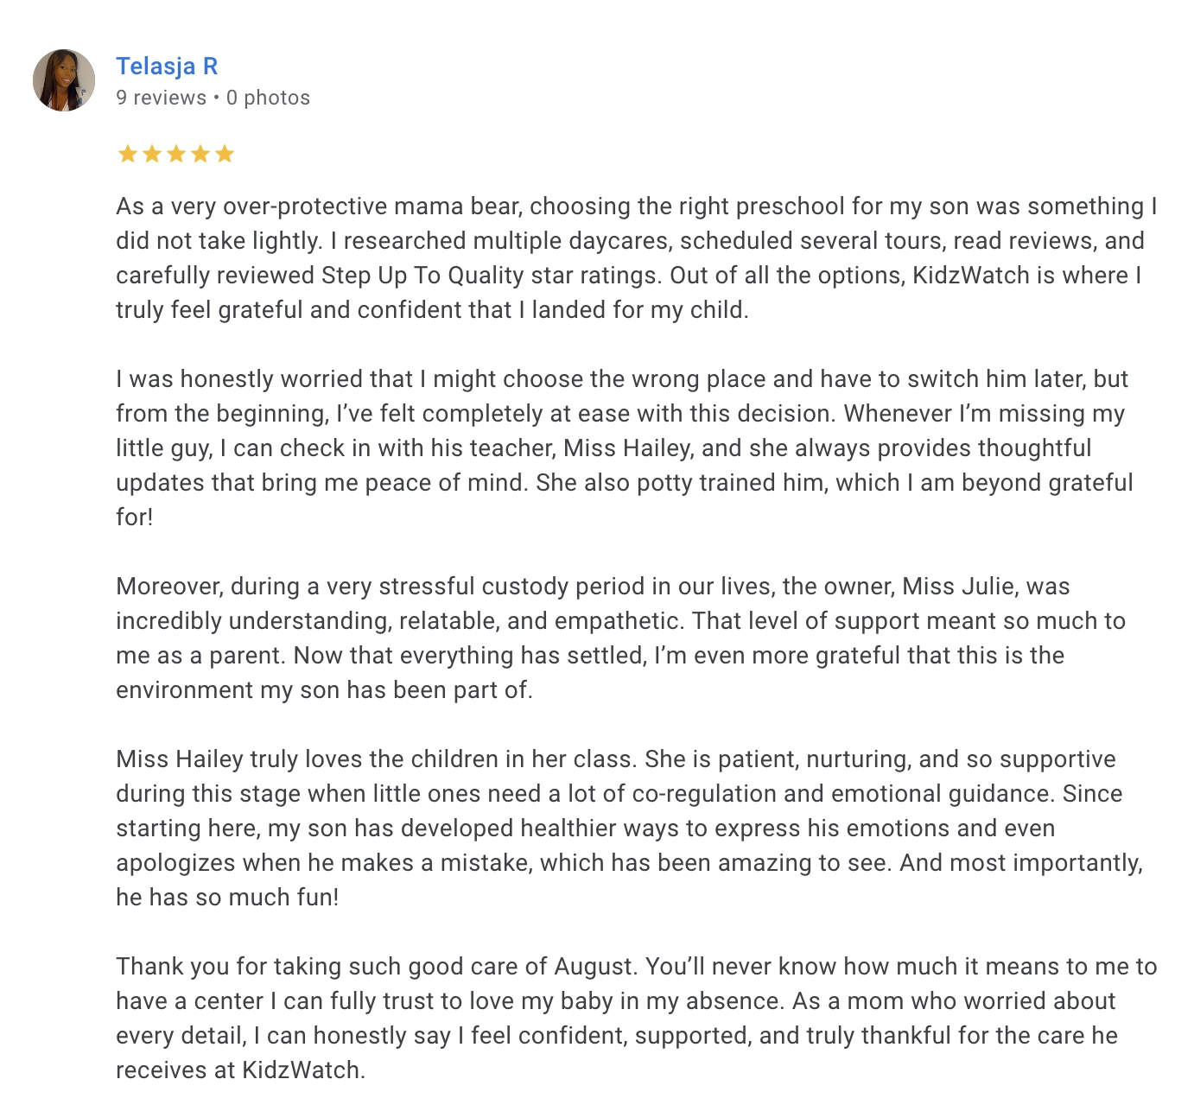
Task: Open the Telasja R profile name link
Action: tap(167, 67)
